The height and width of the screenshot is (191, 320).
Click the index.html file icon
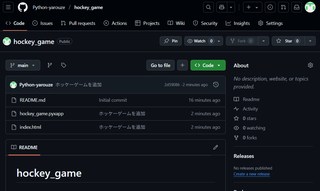tap(14, 127)
